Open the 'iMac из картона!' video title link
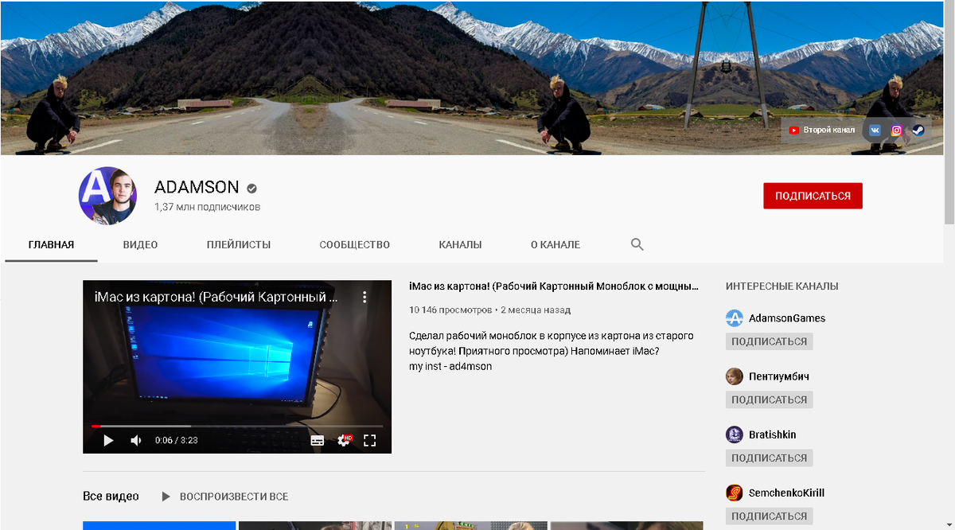The image size is (955, 530). coord(554,286)
